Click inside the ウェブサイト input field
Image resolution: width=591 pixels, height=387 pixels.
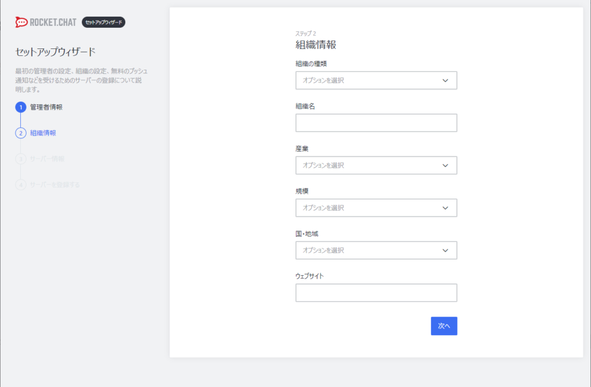click(x=376, y=292)
